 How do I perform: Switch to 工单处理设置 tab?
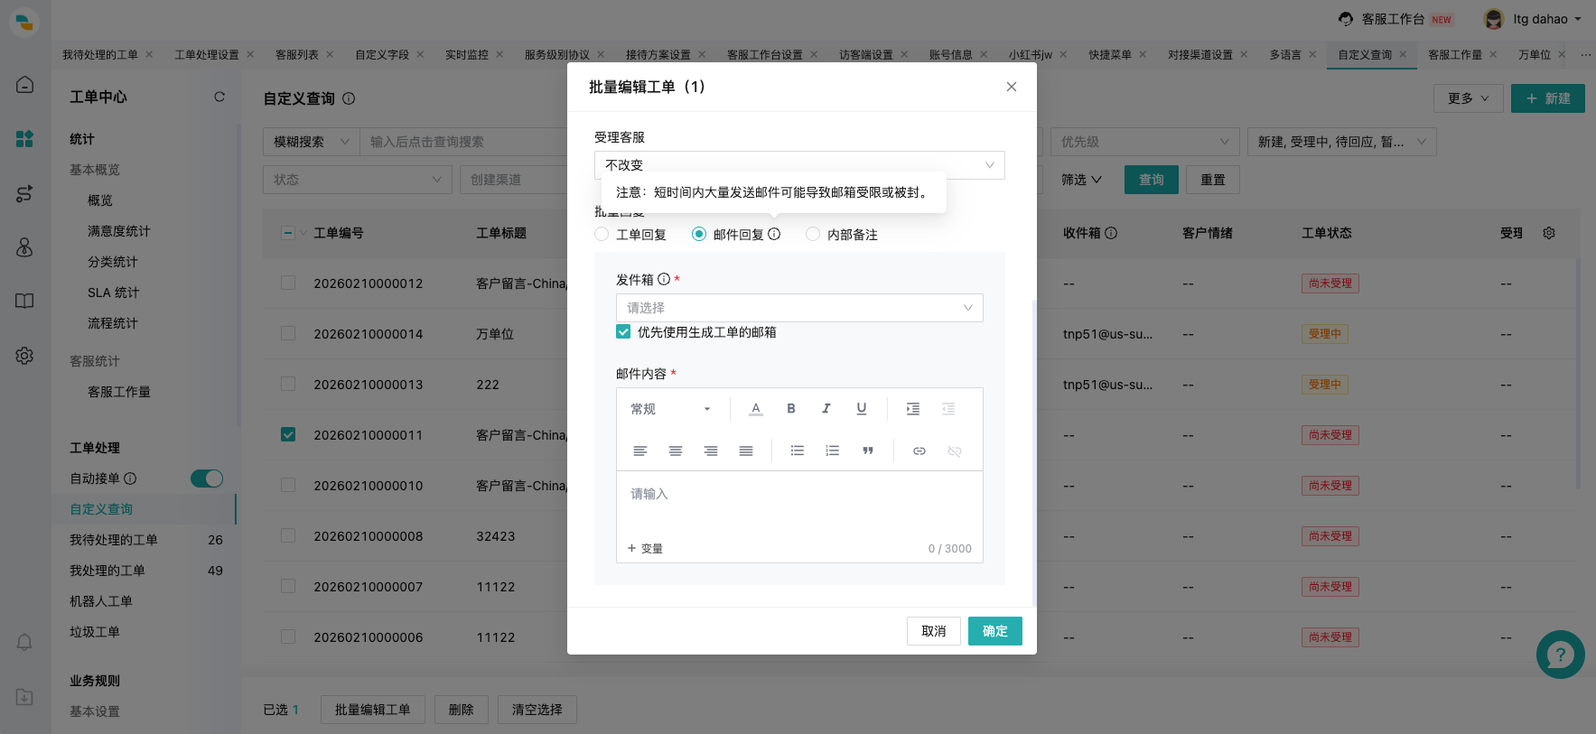point(207,55)
